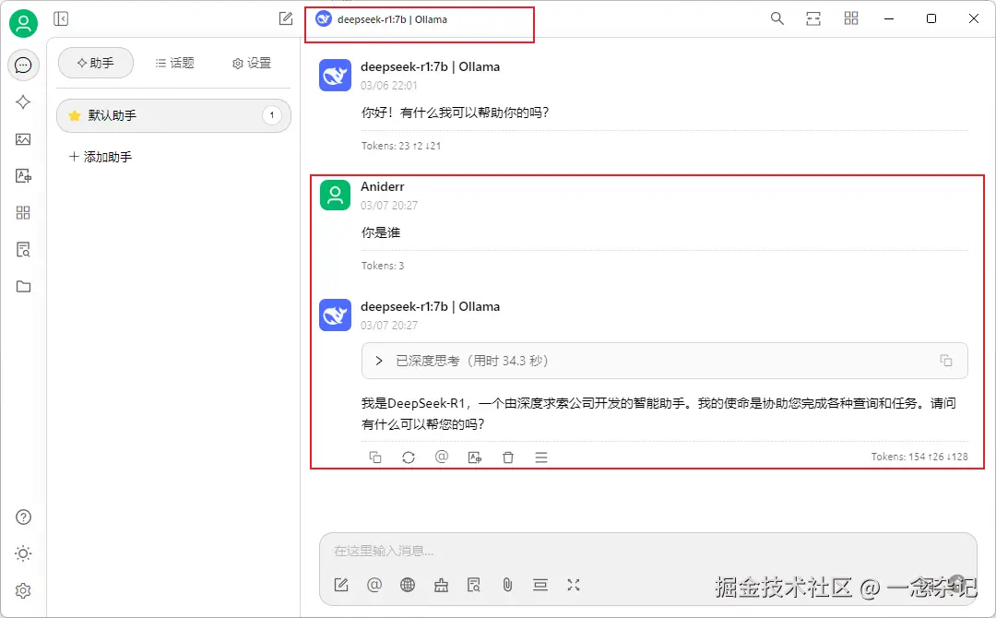Open the reply's more options menu
The image size is (996, 618).
[541, 458]
